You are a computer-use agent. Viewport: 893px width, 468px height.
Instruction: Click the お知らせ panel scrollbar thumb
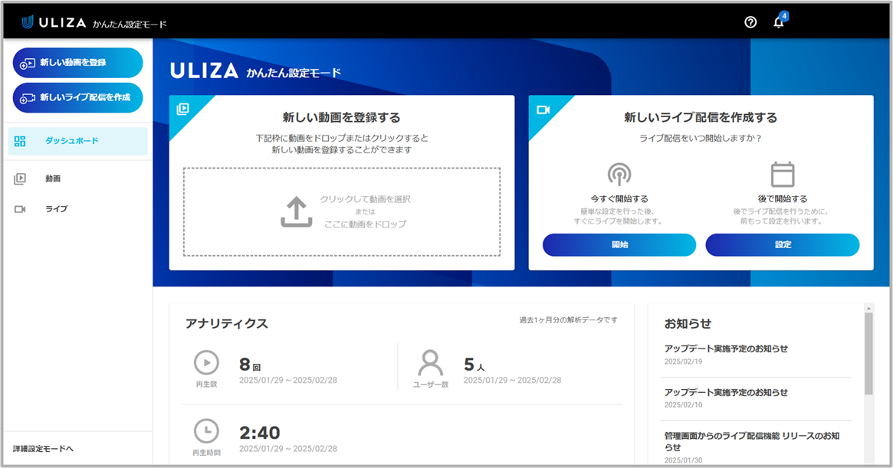coord(868,353)
